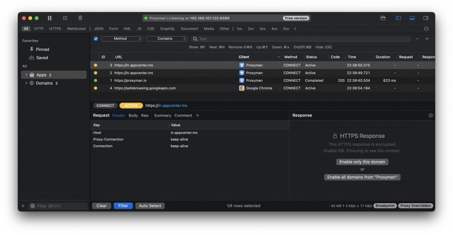453x235 pixels.
Task: Open the compose request icon
Action: tap(65, 18)
